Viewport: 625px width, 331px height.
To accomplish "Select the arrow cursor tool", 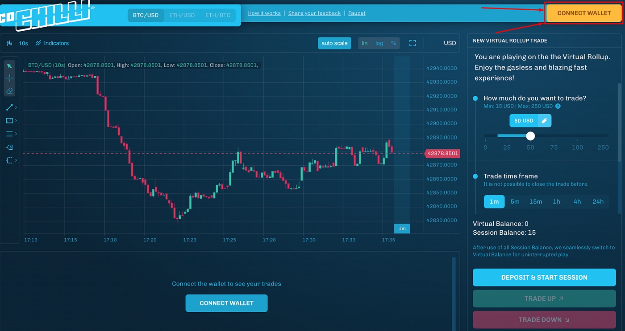I will [x=9, y=66].
